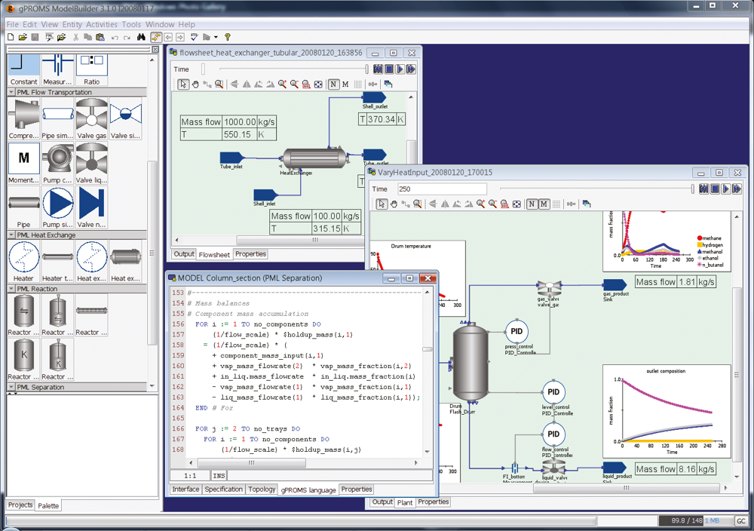
Task: Switch to the gPROMS language tab
Action: 308,490
